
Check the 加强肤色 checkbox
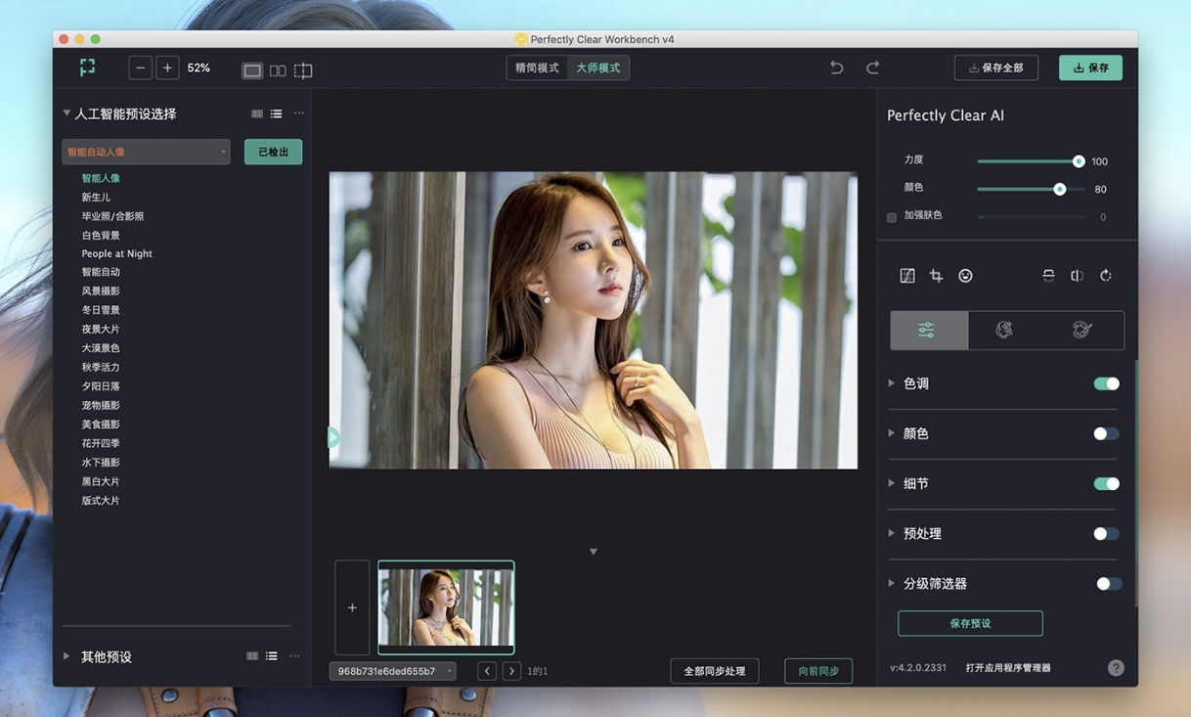[892, 217]
